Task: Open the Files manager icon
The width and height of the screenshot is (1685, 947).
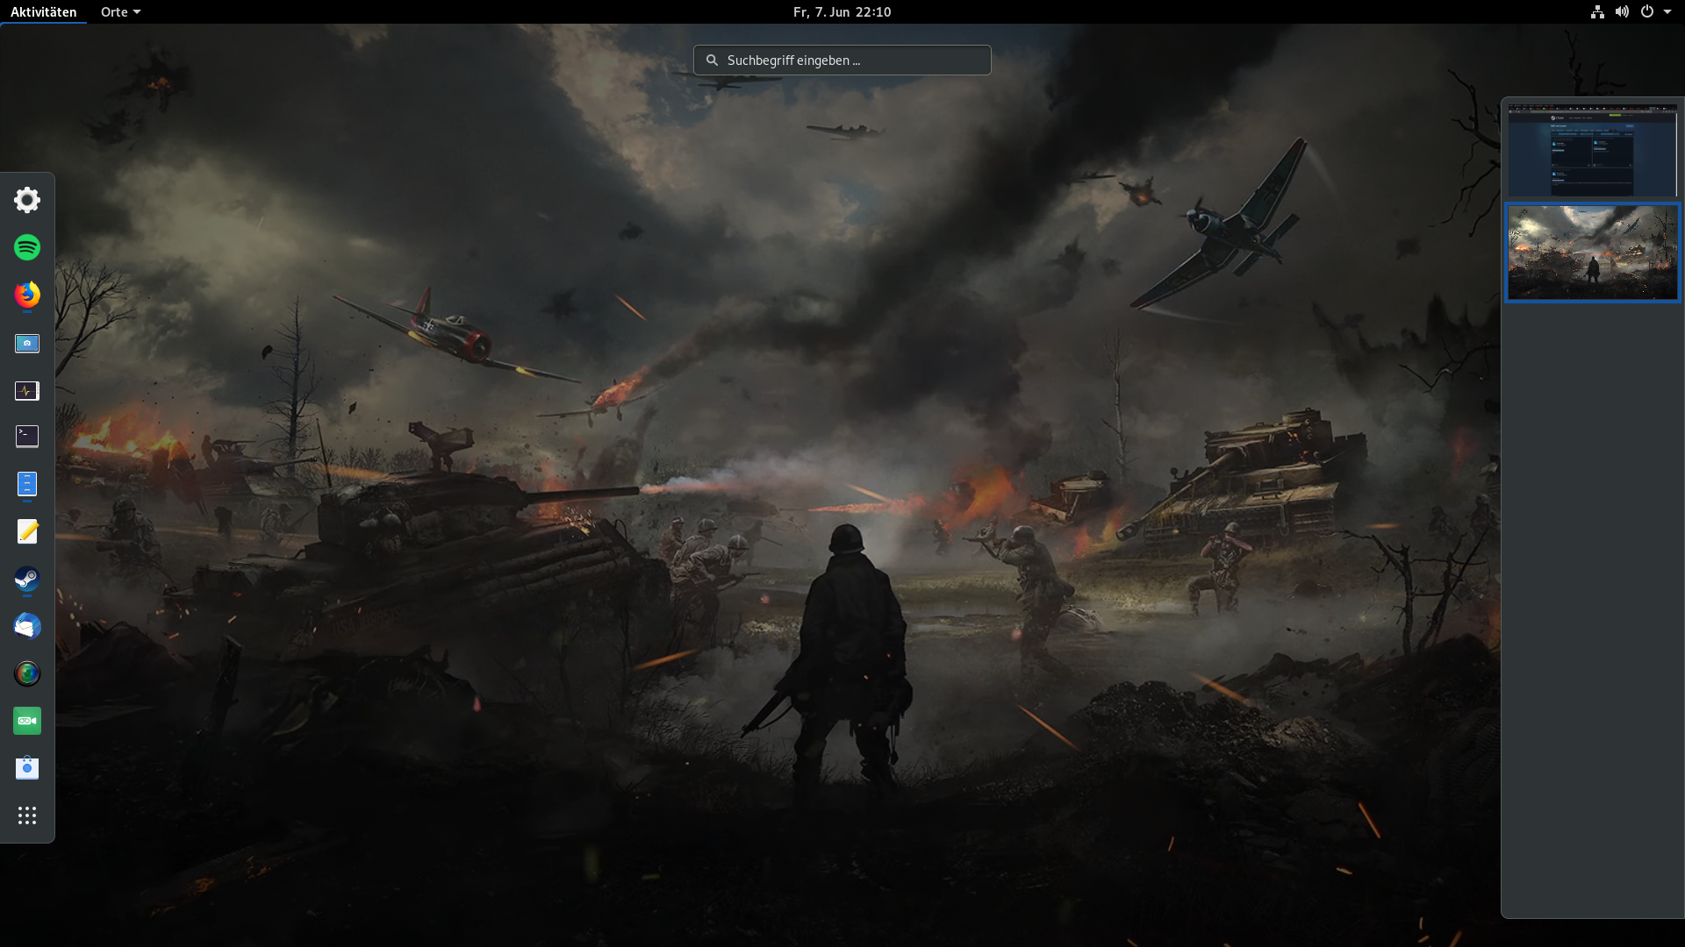Action: pyautogui.click(x=27, y=484)
